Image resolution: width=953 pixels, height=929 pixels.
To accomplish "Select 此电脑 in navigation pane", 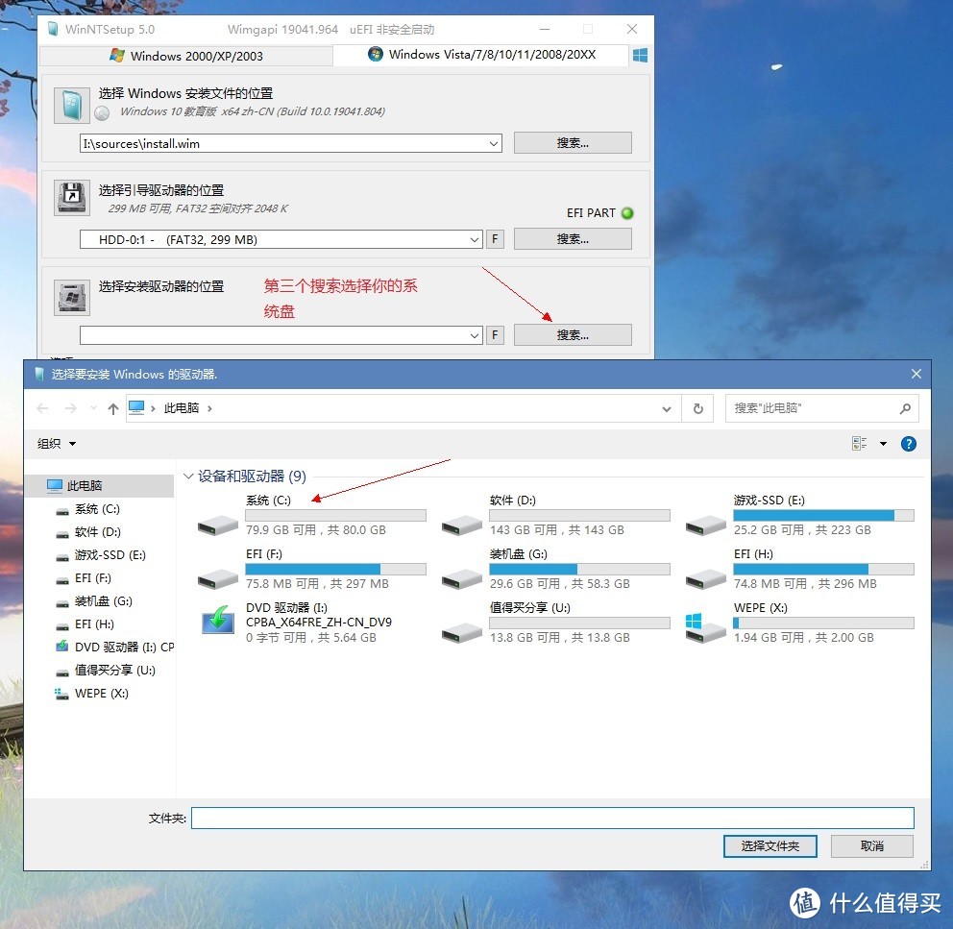I will click(100, 486).
